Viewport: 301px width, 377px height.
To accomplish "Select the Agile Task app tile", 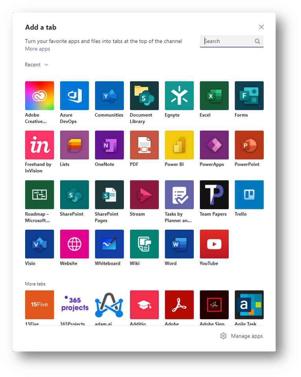I will click(x=249, y=305).
